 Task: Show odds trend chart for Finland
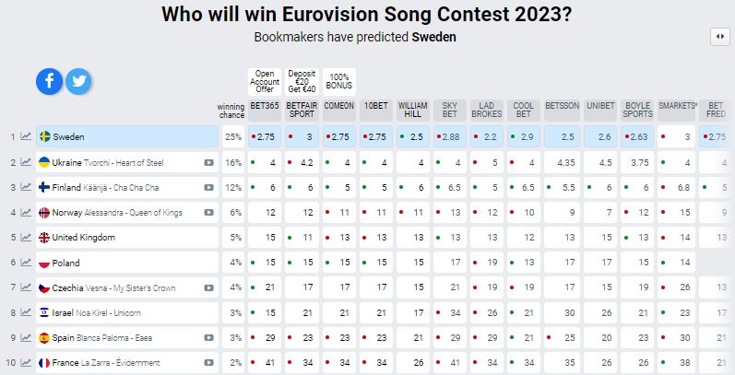[x=25, y=187]
